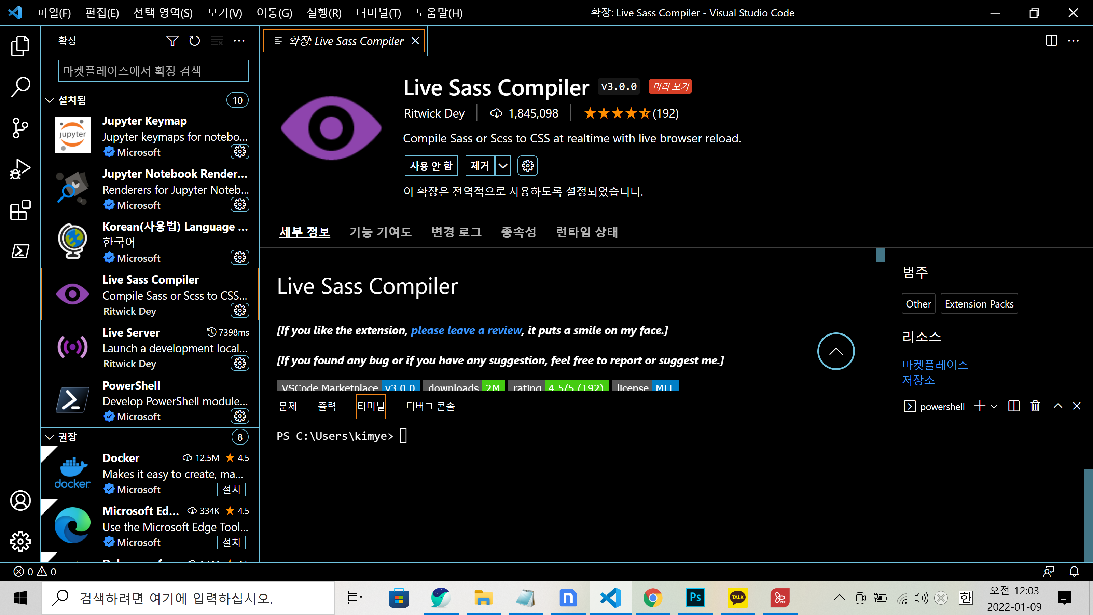Collapse the 설치됨 section
The image size is (1093, 615).
tap(50, 100)
